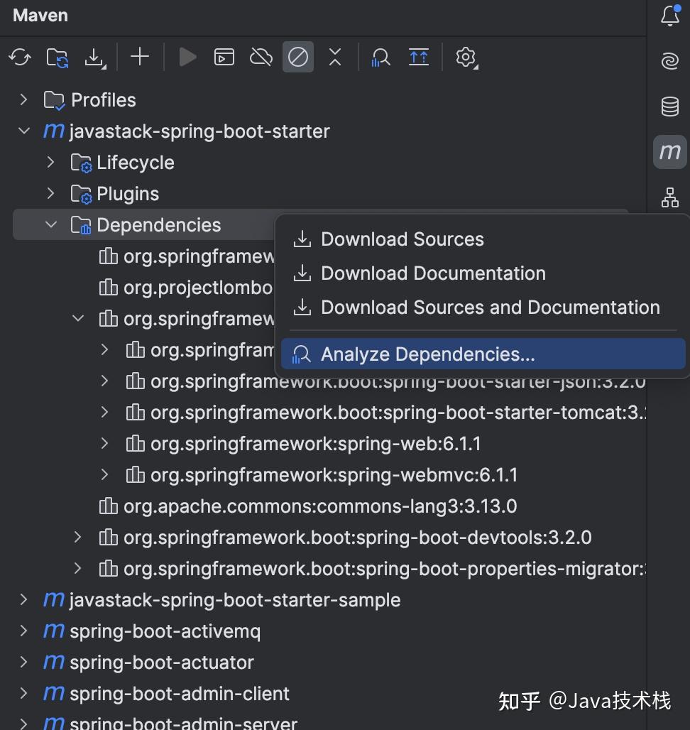
Task: Toggle the Maven tool window sidebar button
Action: click(x=669, y=151)
